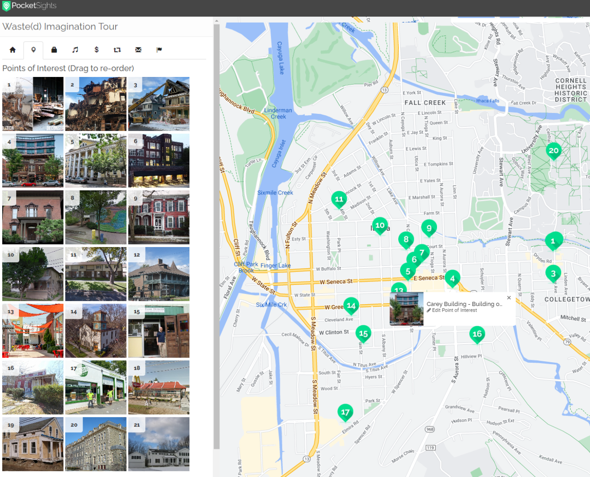This screenshot has width=590, height=477.
Task: Select map marker 17
Action: coord(345,413)
